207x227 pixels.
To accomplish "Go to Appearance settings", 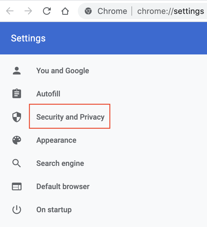I will click(x=56, y=140).
